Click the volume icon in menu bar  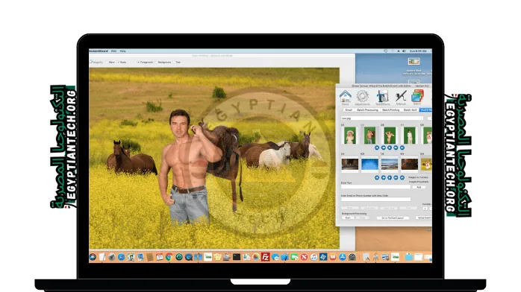404,51
